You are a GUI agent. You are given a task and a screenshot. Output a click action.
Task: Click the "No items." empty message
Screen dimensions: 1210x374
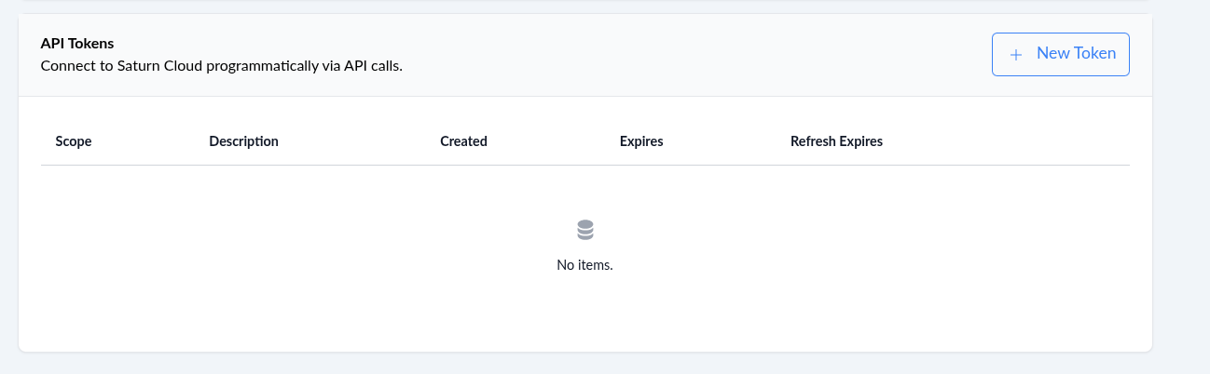click(x=584, y=264)
